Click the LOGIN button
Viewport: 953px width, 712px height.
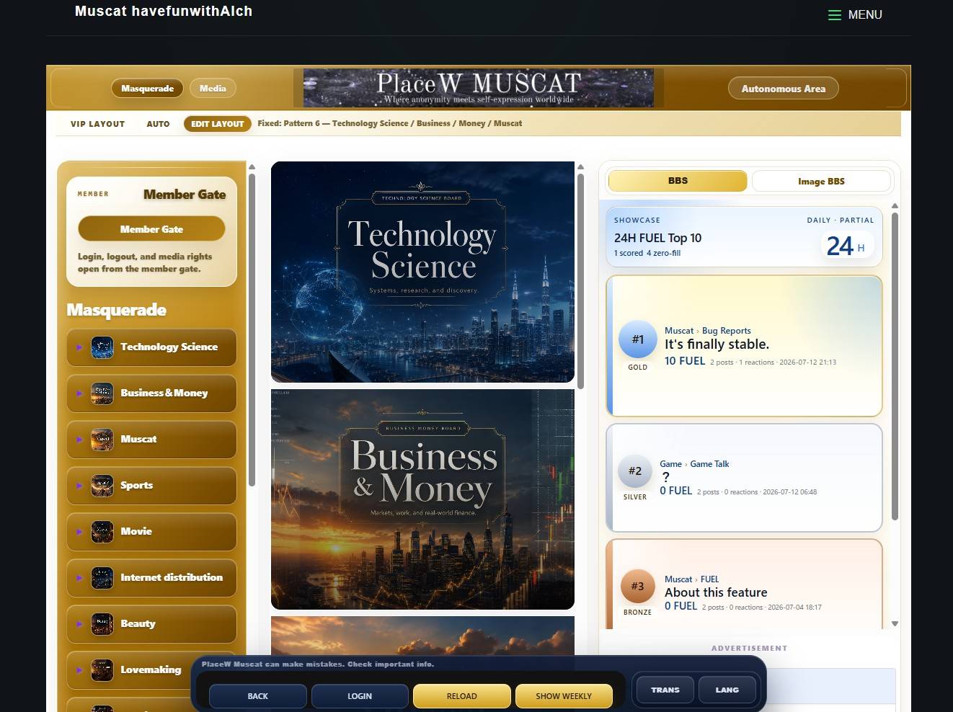(360, 696)
